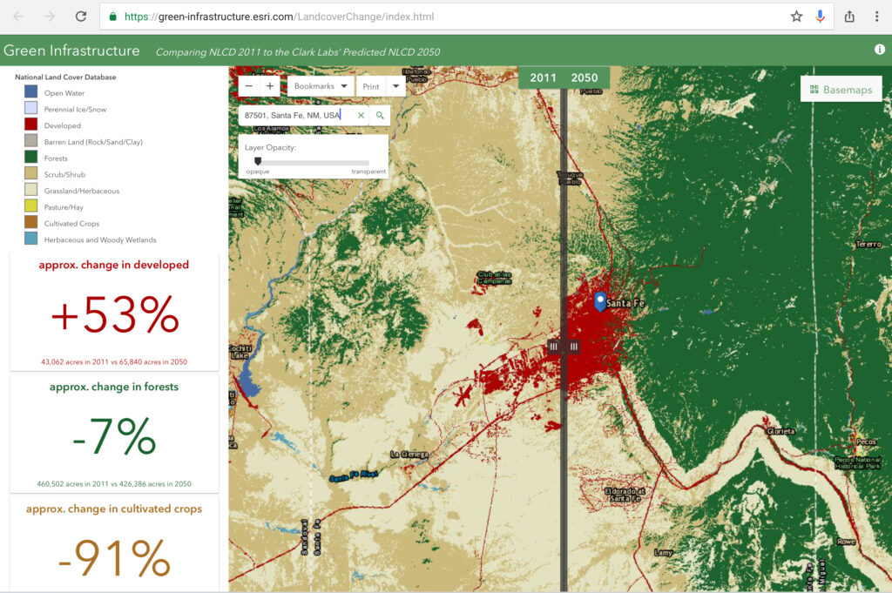Click the browser URL address bar
This screenshot has height=593, width=892.
click(x=436, y=17)
